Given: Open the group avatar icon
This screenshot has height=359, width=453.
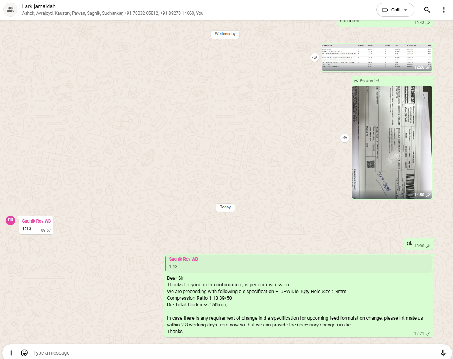Looking at the screenshot, I should coord(10,10).
